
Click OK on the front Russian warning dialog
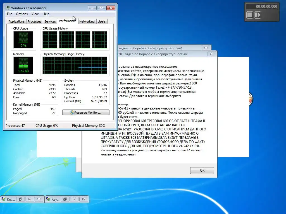202,170
